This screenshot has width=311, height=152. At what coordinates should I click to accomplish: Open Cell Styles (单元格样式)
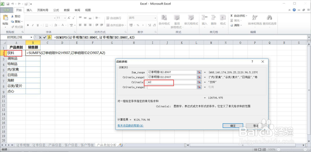click(x=191, y=21)
